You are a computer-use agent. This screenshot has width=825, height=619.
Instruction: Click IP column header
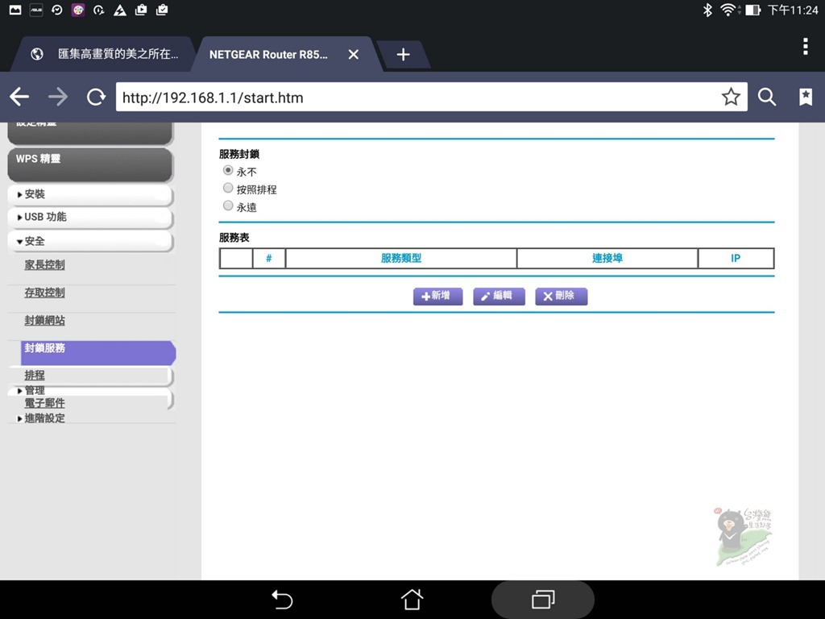point(736,259)
